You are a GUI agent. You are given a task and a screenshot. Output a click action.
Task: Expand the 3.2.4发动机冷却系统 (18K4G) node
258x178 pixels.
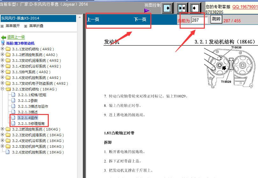[x=2, y=140]
